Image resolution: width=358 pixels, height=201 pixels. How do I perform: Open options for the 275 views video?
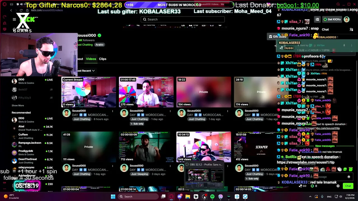pos(170,111)
